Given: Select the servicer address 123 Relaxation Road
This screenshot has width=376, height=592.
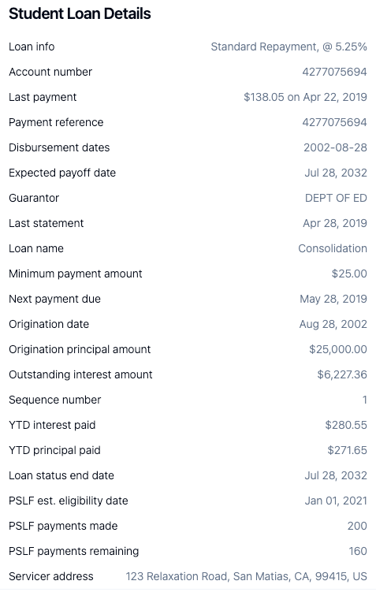Looking at the screenshot, I should point(246,576).
